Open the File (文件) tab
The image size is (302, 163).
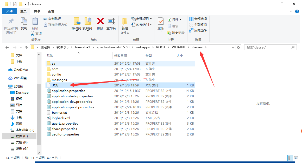(9, 11)
